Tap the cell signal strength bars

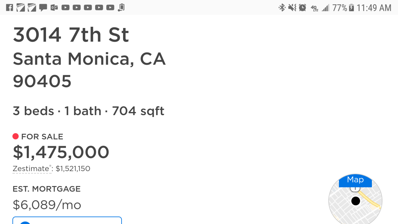click(x=325, y=8)
